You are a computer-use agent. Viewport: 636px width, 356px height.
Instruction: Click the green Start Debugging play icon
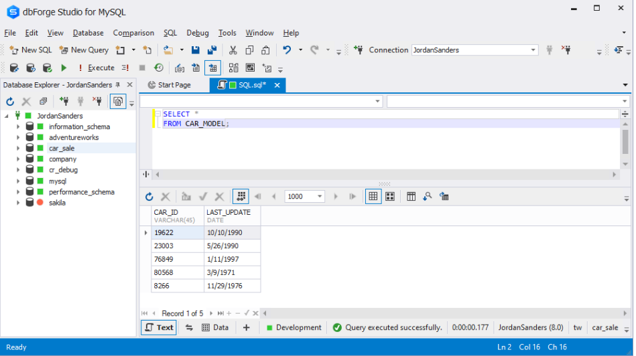64,68
